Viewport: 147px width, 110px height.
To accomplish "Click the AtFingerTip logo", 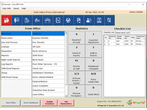I will point(136,103).
